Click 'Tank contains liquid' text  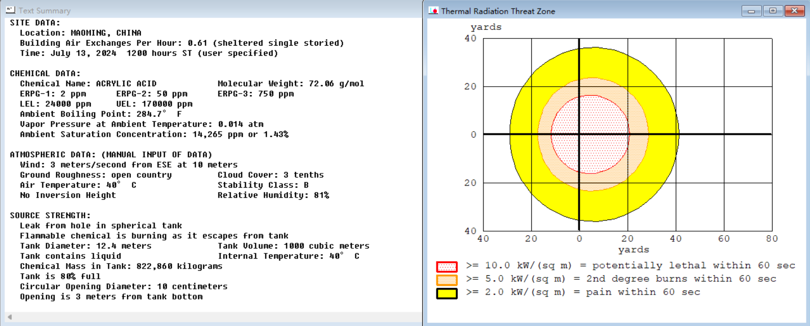(70, 256)
